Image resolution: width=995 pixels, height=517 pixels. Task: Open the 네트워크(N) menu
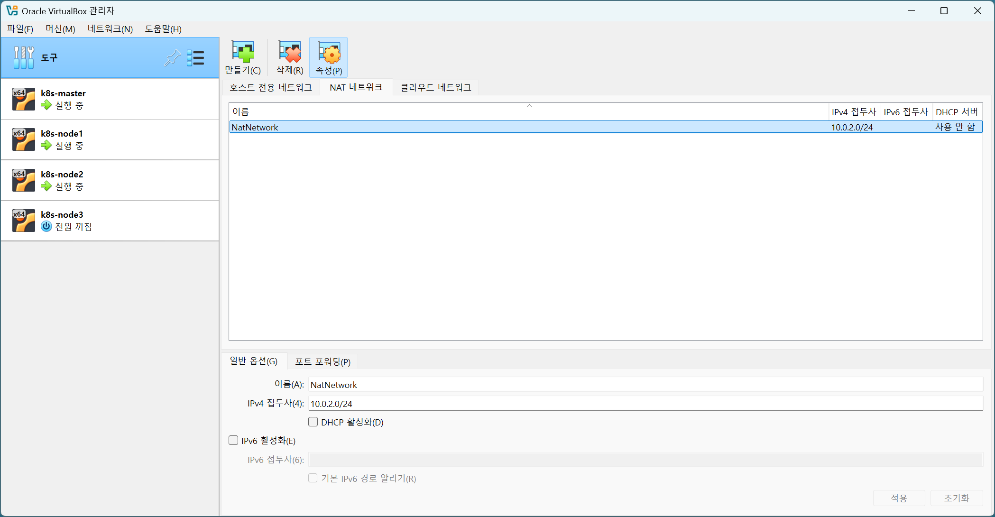click(x=110, y=29)
